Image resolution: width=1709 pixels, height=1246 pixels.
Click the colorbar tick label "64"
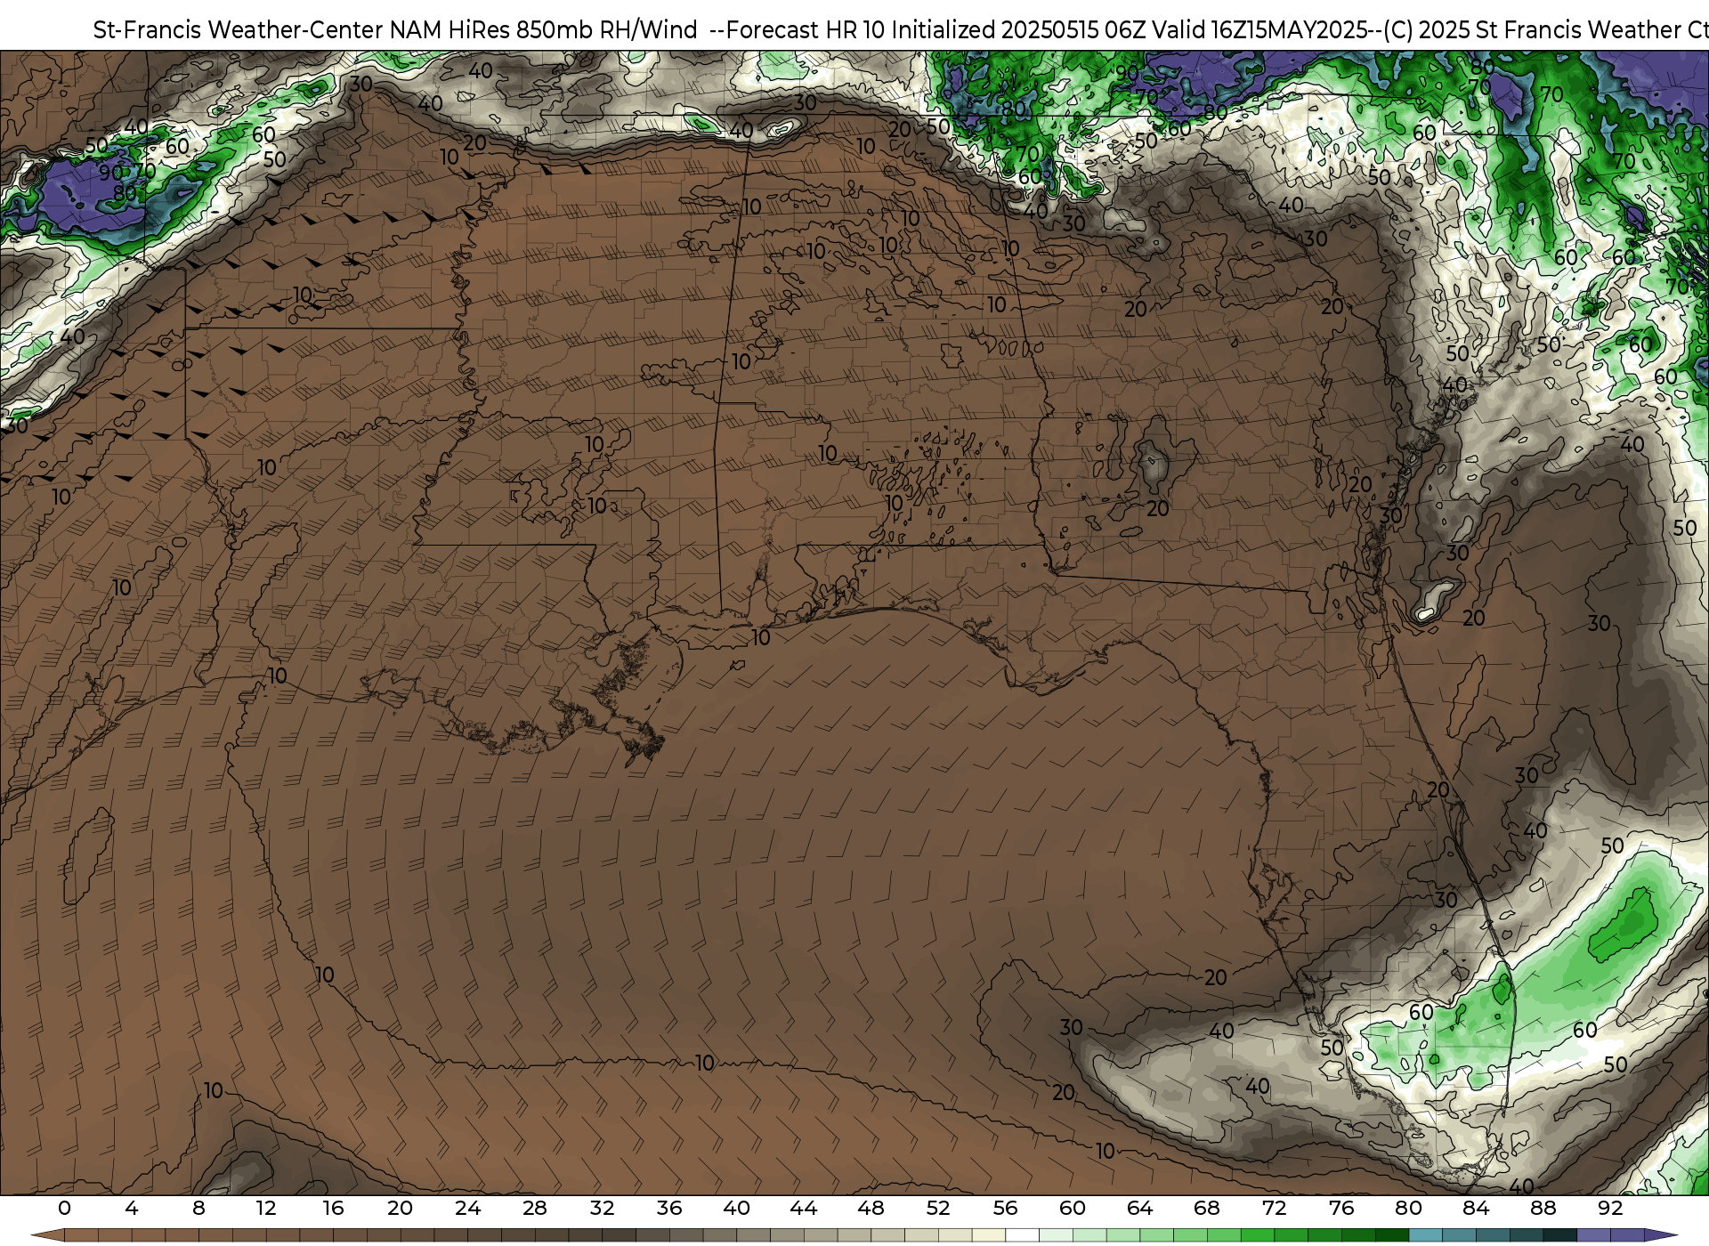[x=1139, y=1208]
